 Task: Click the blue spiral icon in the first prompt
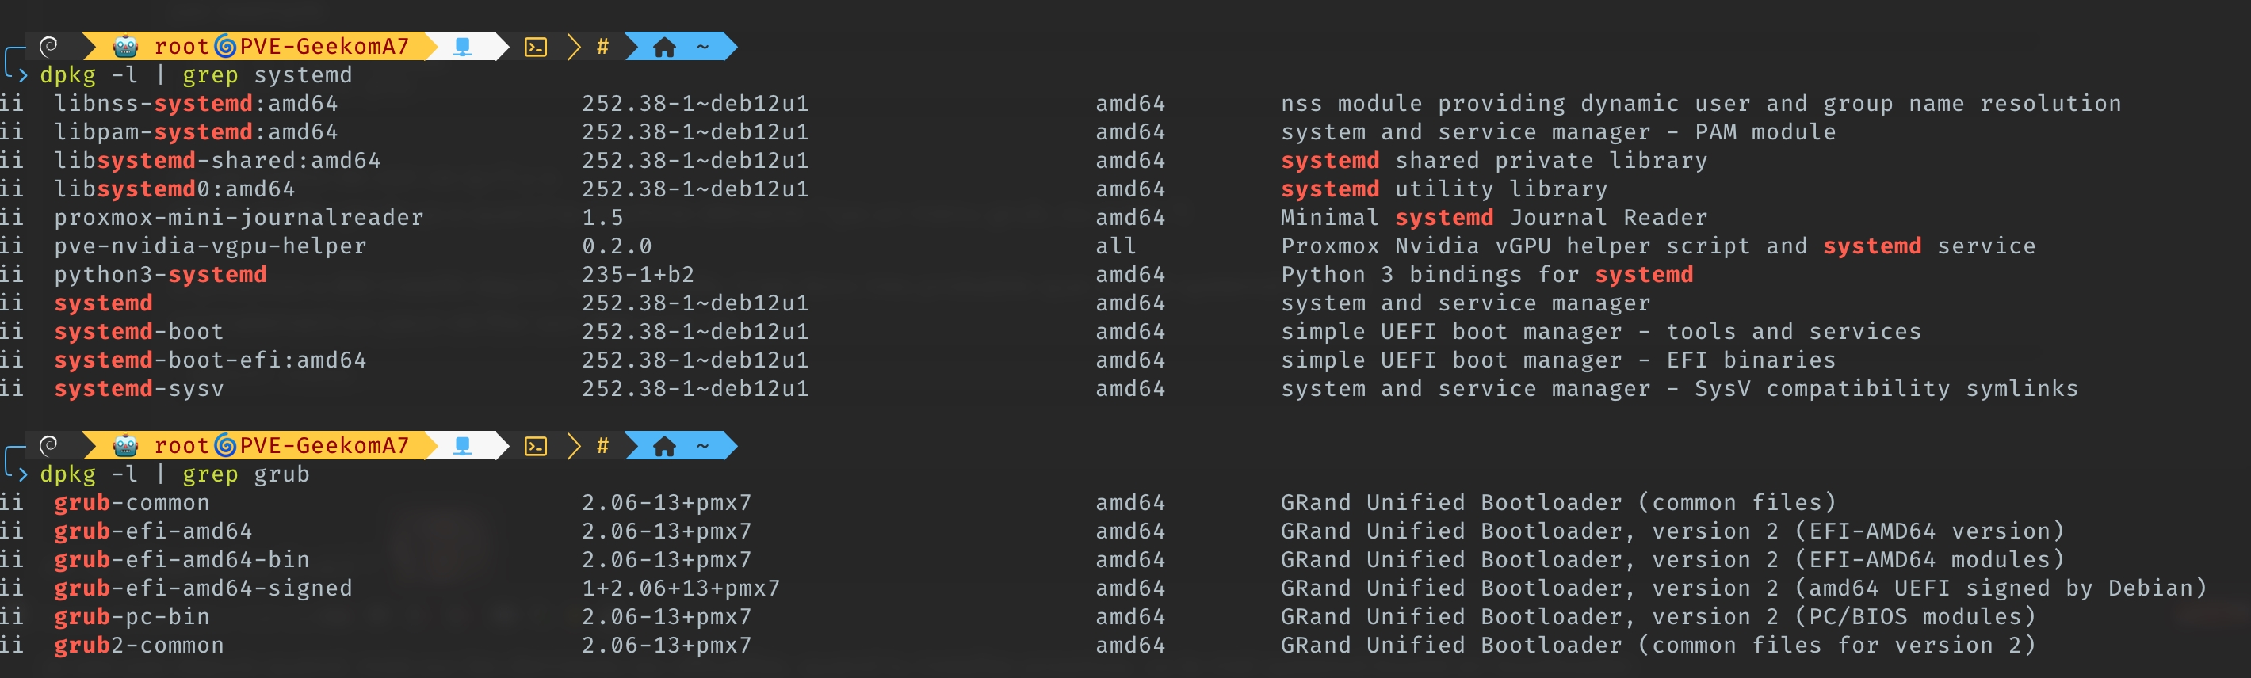click(225, 46)
